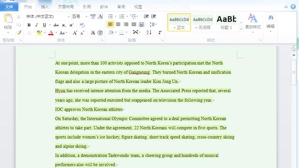Image resolution: width=299 pixels, height=168 pixels.
Task: Toggle Underline formatting
Action: click(44, 25)
